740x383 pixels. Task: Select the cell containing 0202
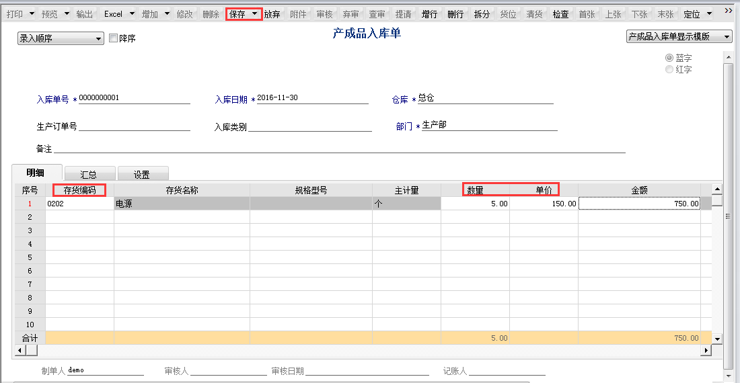(79, 204)
